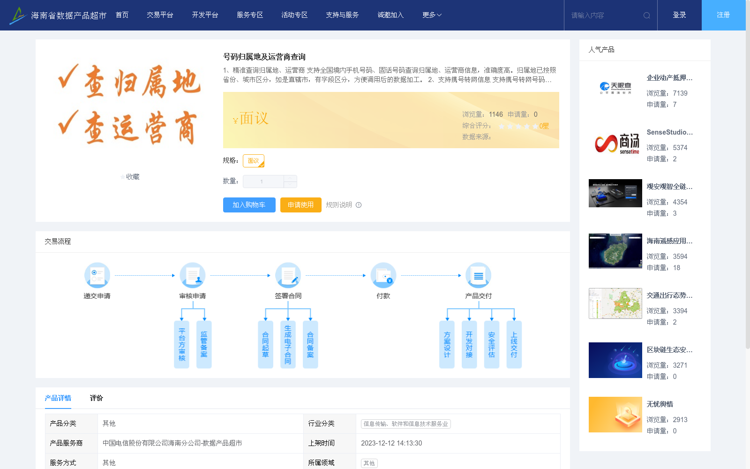Open the 注册 registration page
The image size is (750, 469).
pyautogui.click(x=723, y=15)
